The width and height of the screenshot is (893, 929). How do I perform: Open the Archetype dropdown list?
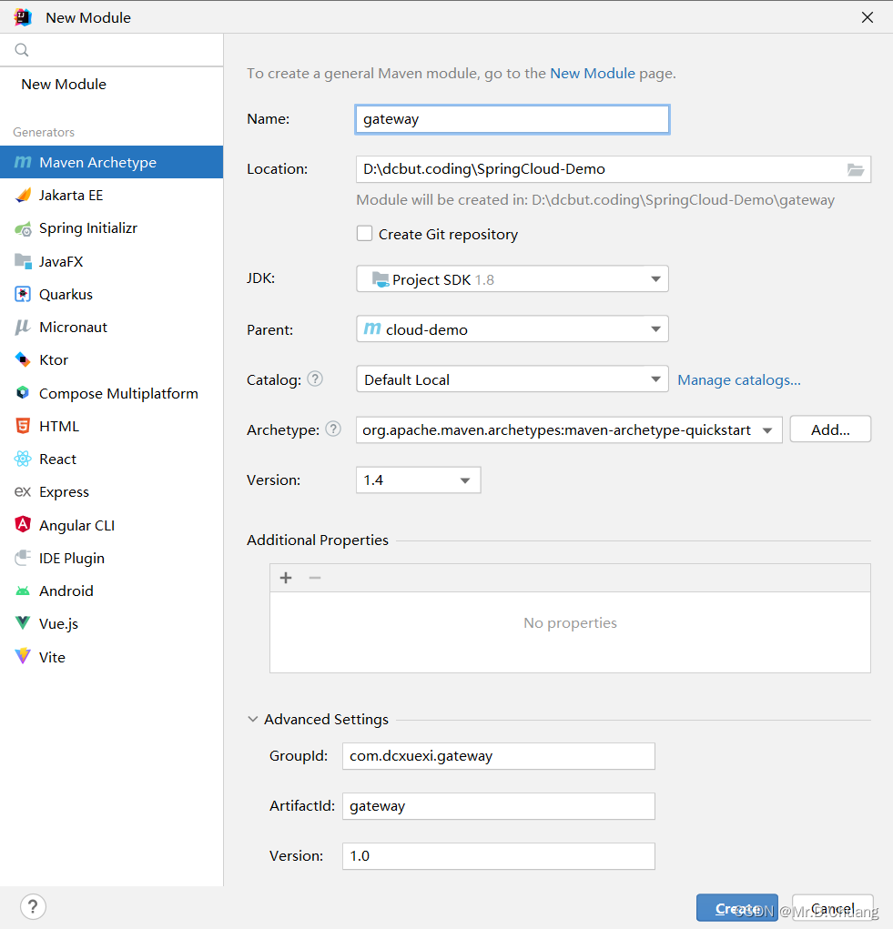pyautogui.click(x=569, y=429)
